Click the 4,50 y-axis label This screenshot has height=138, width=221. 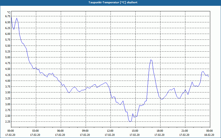(x=8, y=69)
